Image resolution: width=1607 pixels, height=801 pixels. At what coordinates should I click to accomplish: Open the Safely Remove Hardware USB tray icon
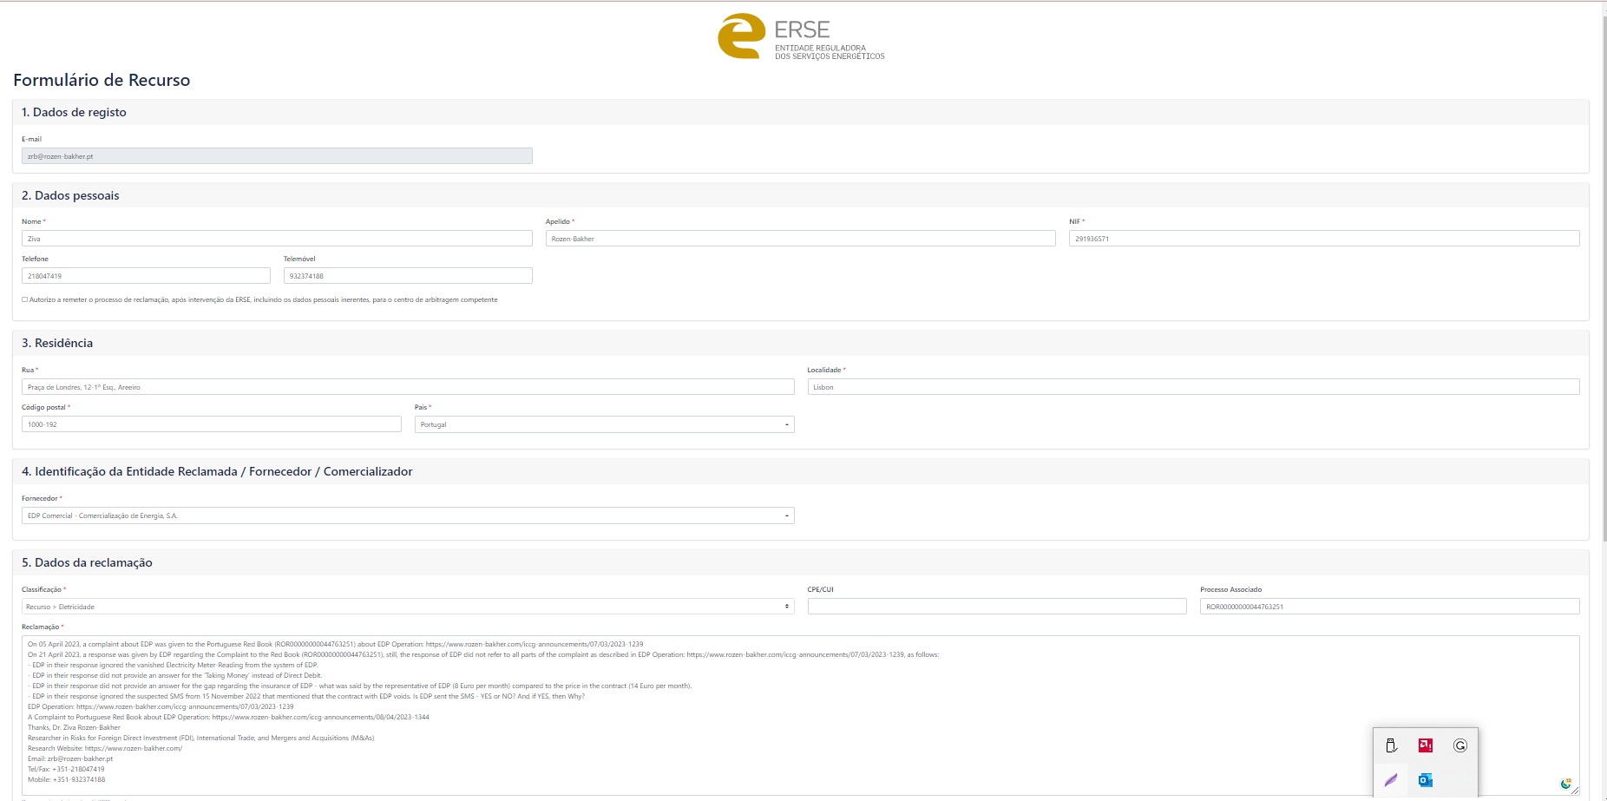[x=1391, y=745]
